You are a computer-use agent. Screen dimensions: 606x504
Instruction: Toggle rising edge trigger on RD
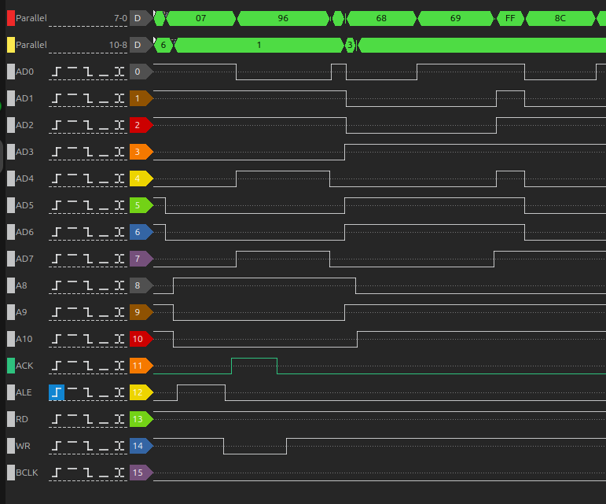57,419
